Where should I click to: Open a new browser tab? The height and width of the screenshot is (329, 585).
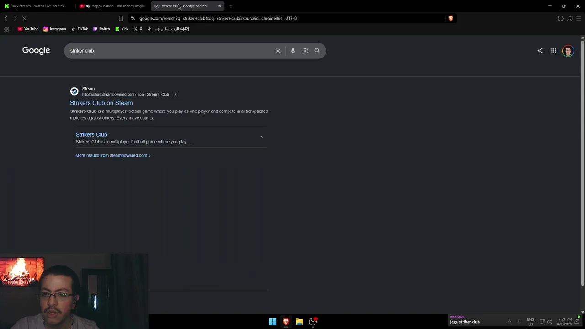[x=231, y=6]
